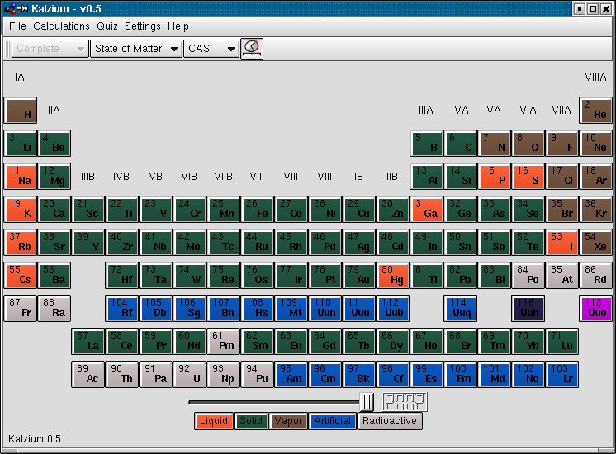
Task: Expand the disabled Complete dropdown
Action: (50, 49)
